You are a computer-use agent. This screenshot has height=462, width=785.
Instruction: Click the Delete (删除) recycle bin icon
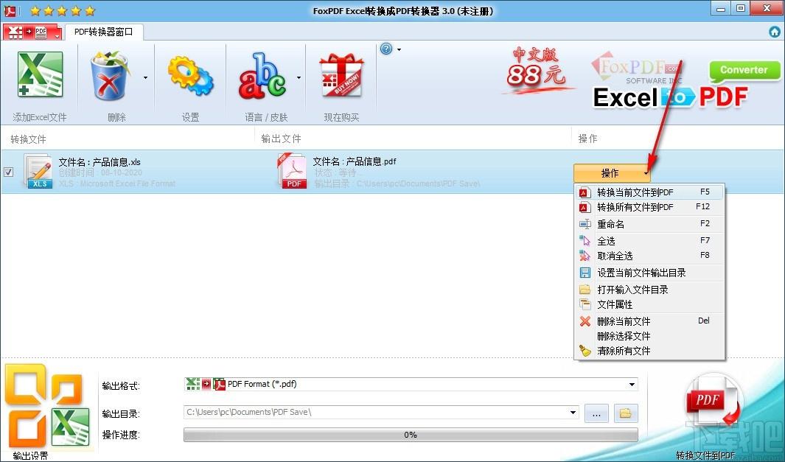pos(111,77)
